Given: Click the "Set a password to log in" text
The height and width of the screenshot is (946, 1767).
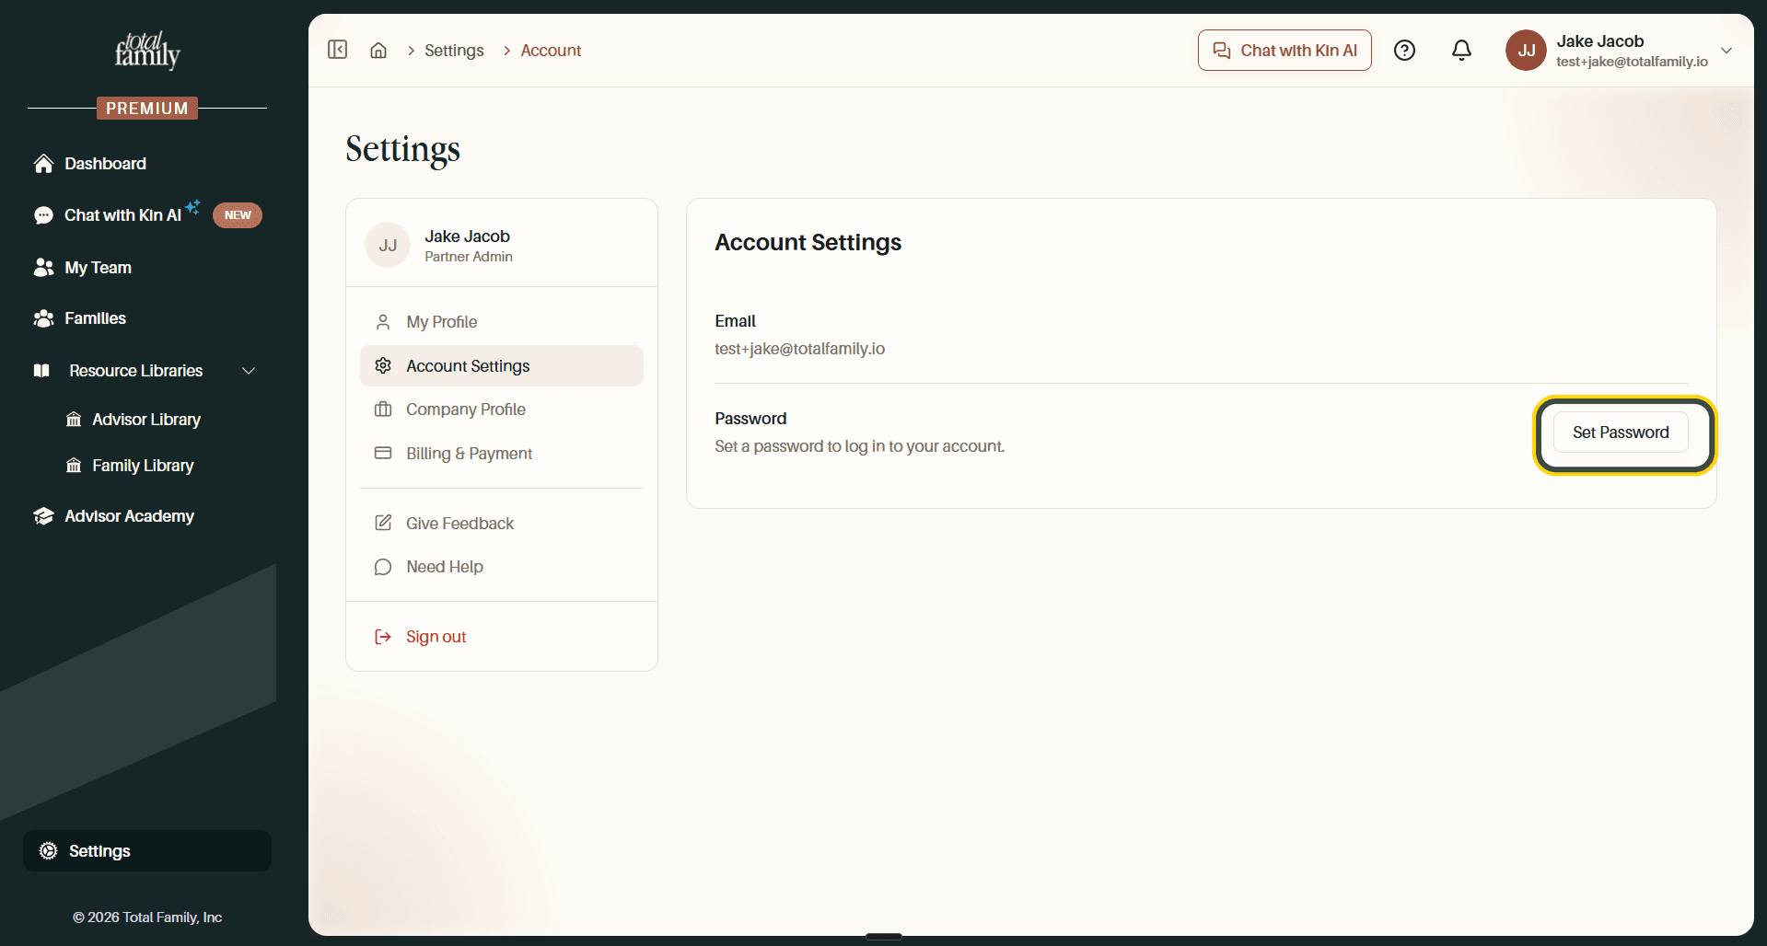Looking at the screenshot, I should [x=859, y=446].
